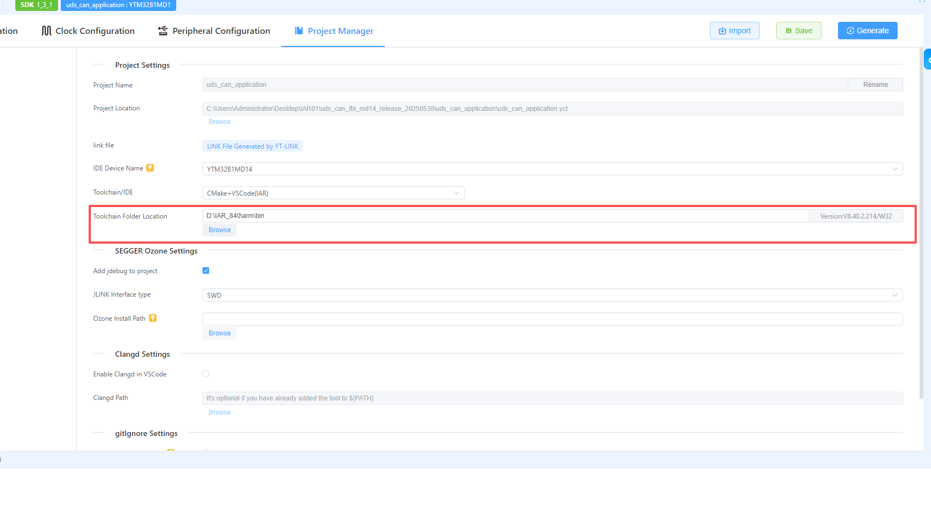This screenshot has height=513, width=931.
Task: Open the JLINK Interface type dropdown
Action: point(552,296)
